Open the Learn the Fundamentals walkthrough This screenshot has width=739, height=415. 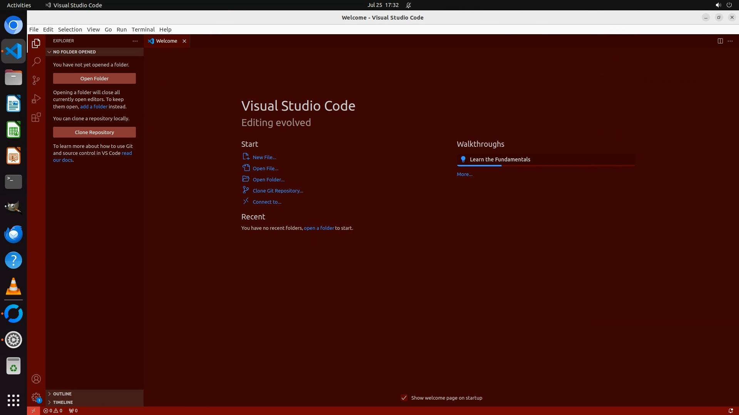tap(500, 159)
